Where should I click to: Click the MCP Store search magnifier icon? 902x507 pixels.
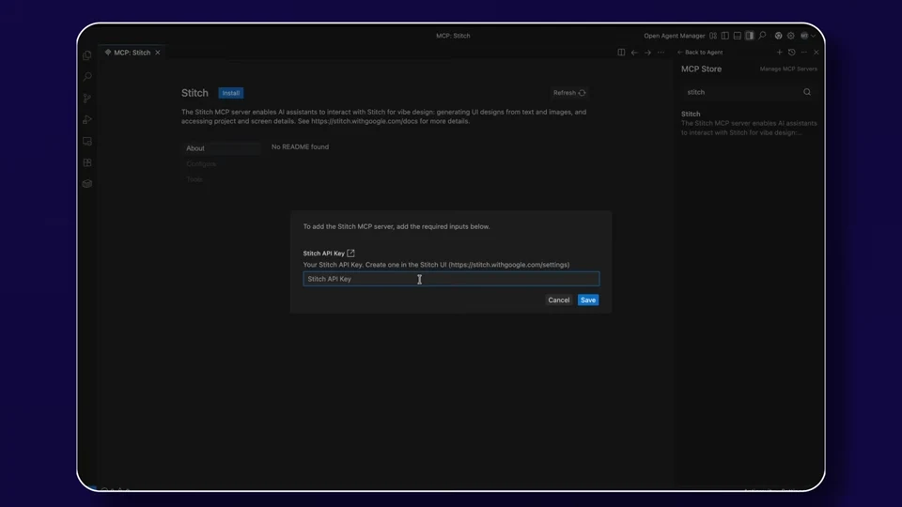pos(807,92)
